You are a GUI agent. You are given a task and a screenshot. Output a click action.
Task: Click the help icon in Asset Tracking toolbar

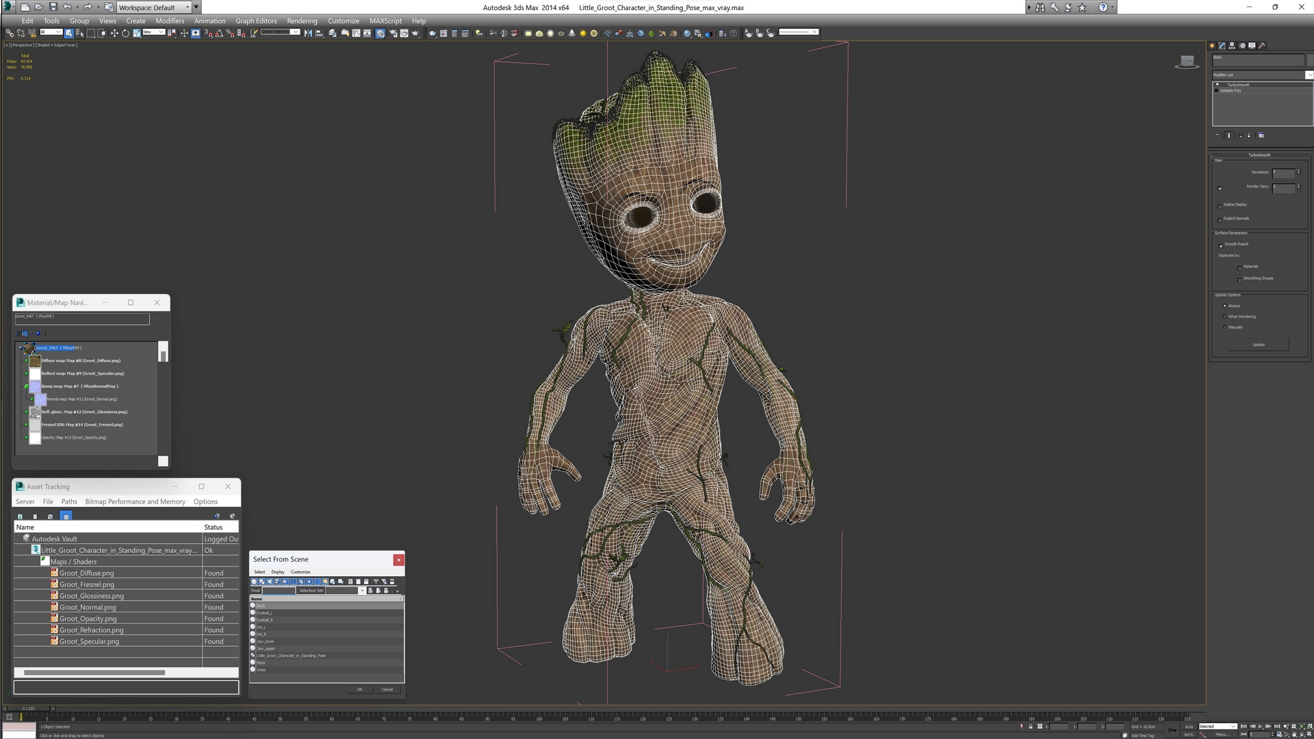[217, 516]
